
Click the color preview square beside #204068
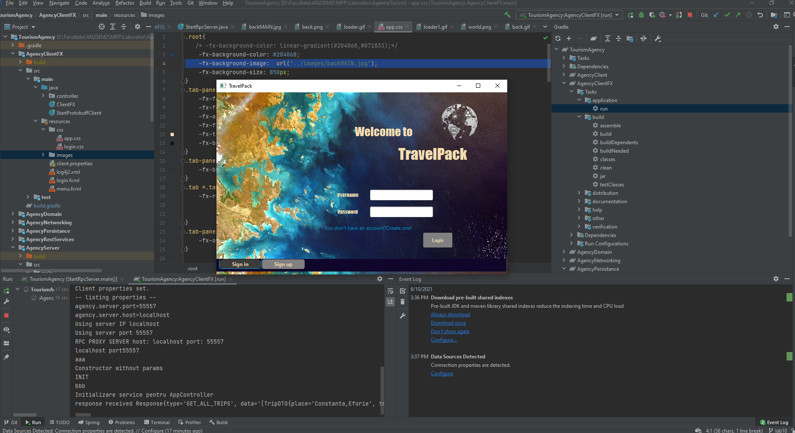point(172,54)
